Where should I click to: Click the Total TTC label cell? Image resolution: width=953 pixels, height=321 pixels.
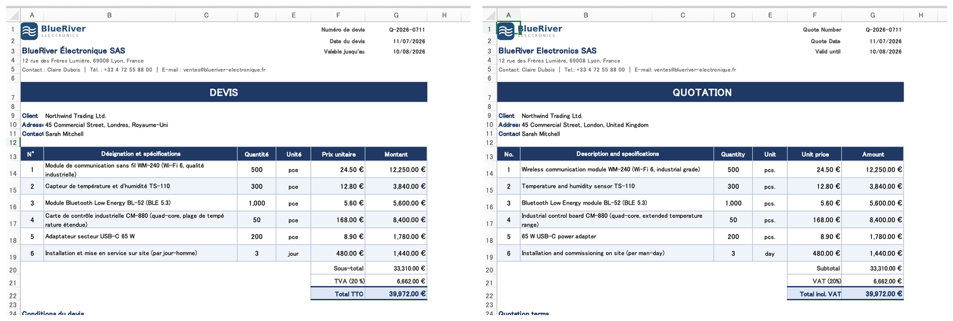pyautogui.click(x=338, y=294)
